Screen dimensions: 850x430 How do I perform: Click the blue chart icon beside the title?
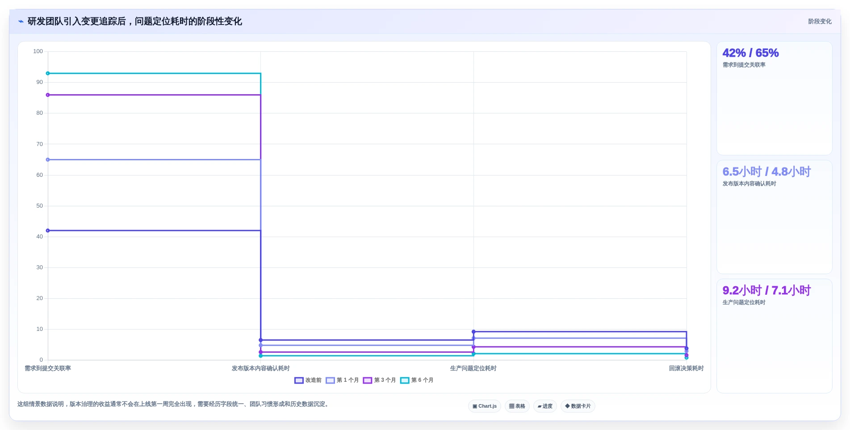point(21,21)
